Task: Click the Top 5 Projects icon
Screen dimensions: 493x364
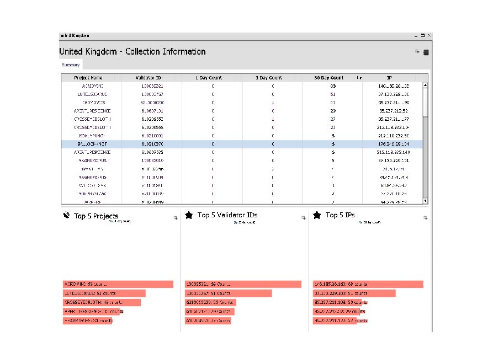Action: [x=67, y=215]
